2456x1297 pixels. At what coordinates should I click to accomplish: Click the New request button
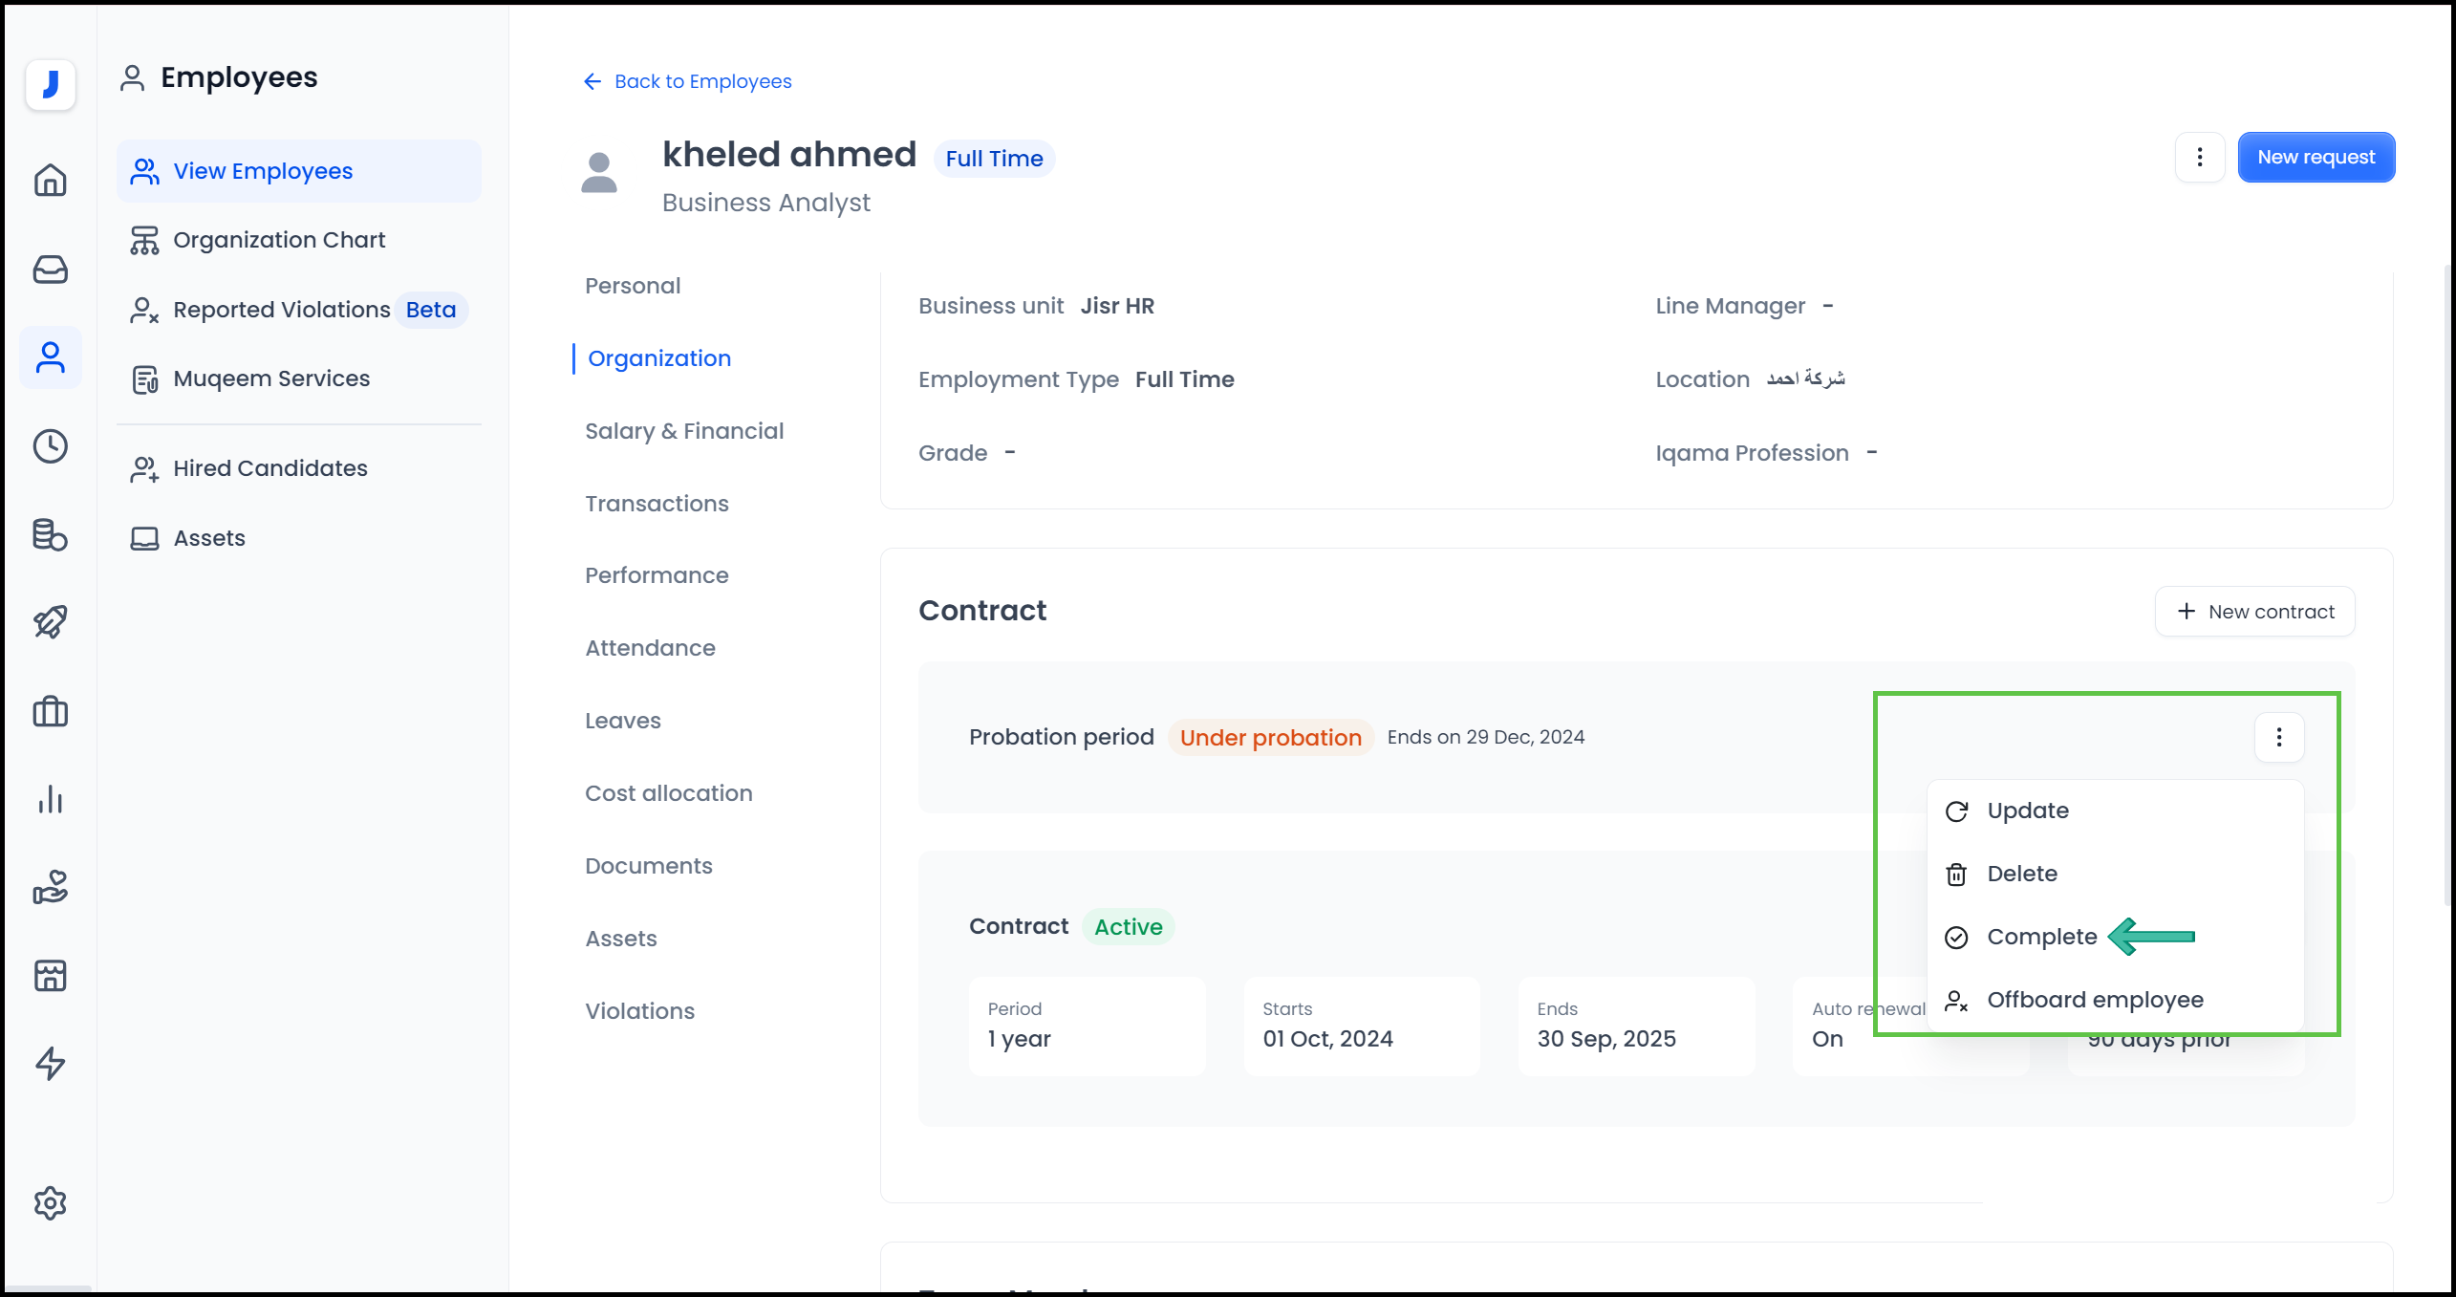click(x=2315, y=157)
